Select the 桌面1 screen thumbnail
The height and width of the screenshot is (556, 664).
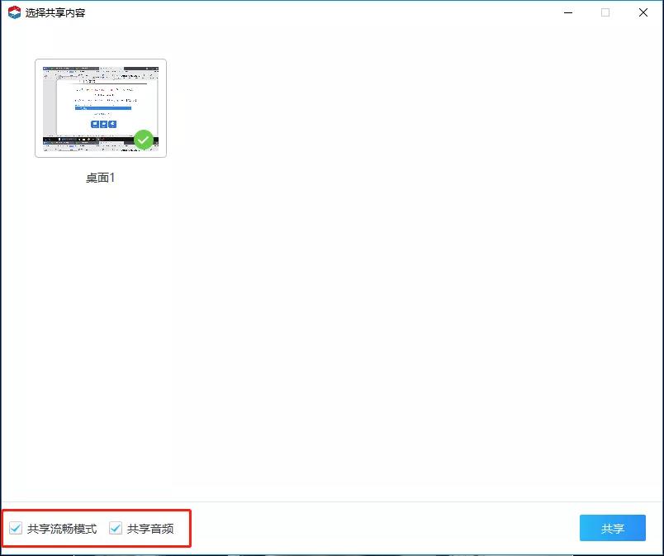click(x=100, y=107)
